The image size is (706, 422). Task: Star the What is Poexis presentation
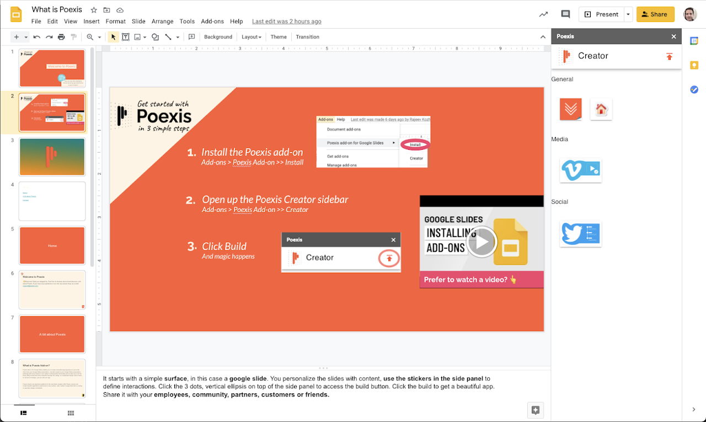[x=94, y=10]
